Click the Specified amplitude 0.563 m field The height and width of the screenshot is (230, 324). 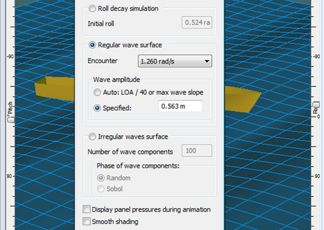point(180,106)
